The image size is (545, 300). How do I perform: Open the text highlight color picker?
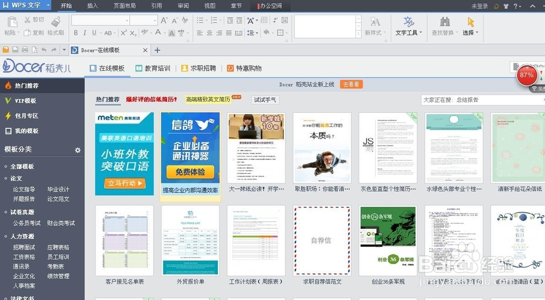144,33
